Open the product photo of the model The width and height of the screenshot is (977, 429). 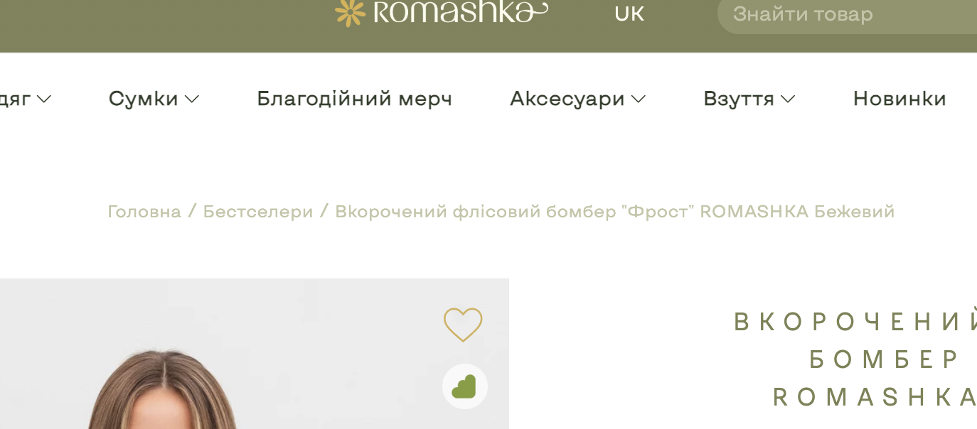[x=254, y=354]
